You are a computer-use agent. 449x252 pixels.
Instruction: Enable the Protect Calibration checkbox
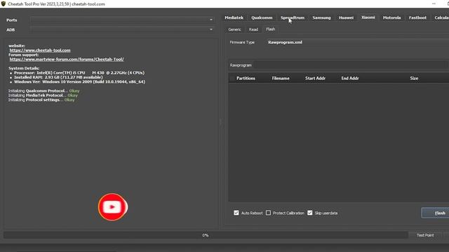pyautogui.click(x=268, y=213)
